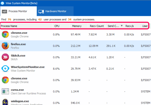
Task: Click the Hardware Monitor computer icon
Action: [x=41, y=12]
